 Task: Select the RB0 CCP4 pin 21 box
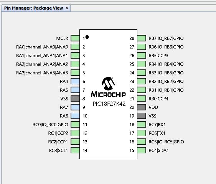[142, 99]
